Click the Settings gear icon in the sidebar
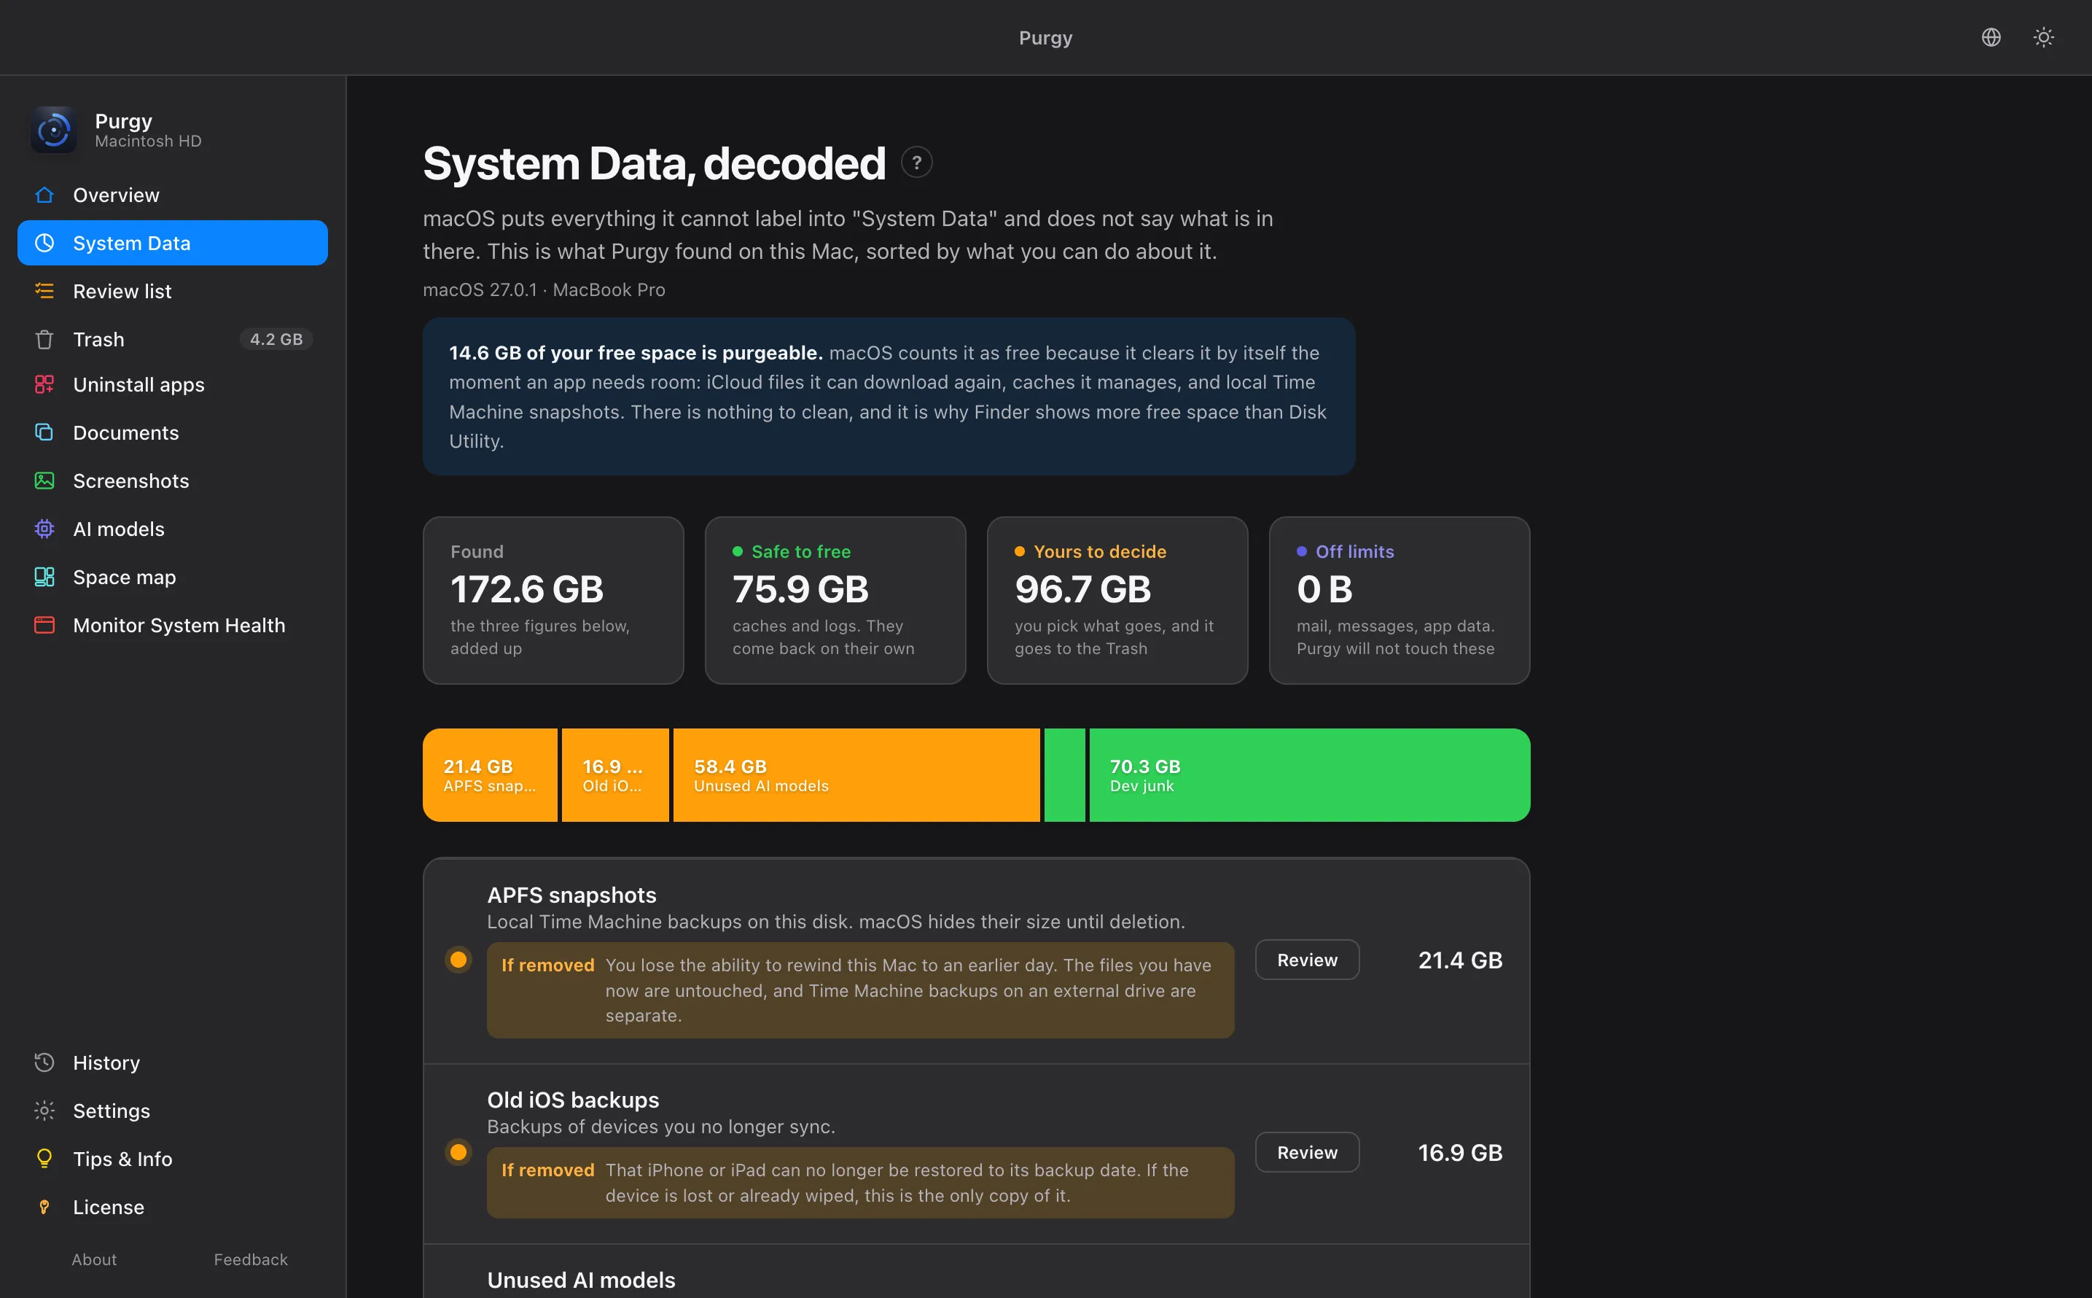The image size is (2092, 1298). pyautogui.click(x=44, y=1111)
